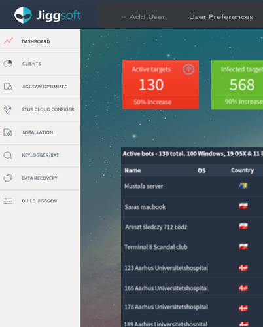Click the Danish flag for 165 Aarhus Universitetshospital
263x327 pixels.
click(x=243, y=288)
